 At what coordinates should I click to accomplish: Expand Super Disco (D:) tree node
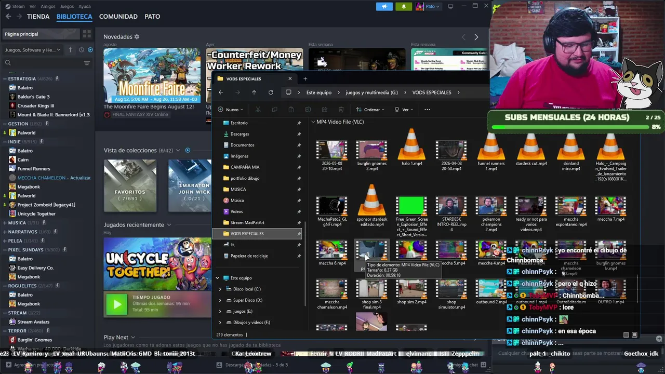pyautogui.click(x=220, y=300)
